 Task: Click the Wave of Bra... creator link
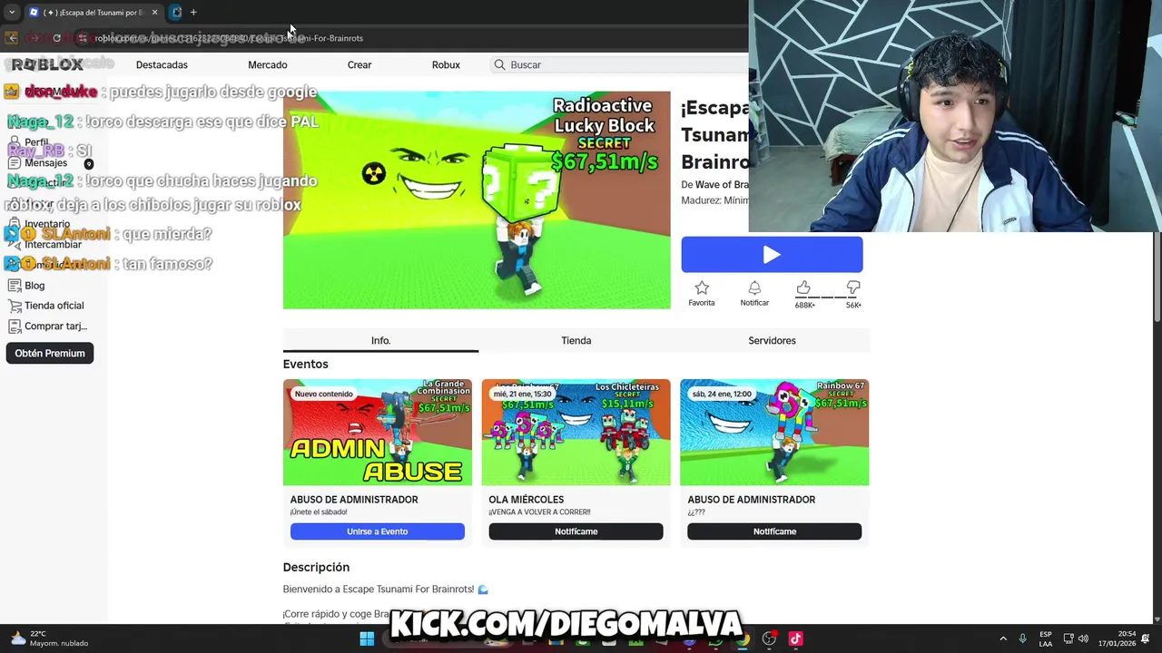[x=722, y=185]
